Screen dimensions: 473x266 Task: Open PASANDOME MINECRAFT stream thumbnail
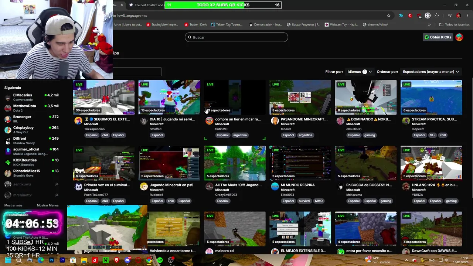[300, 97]
